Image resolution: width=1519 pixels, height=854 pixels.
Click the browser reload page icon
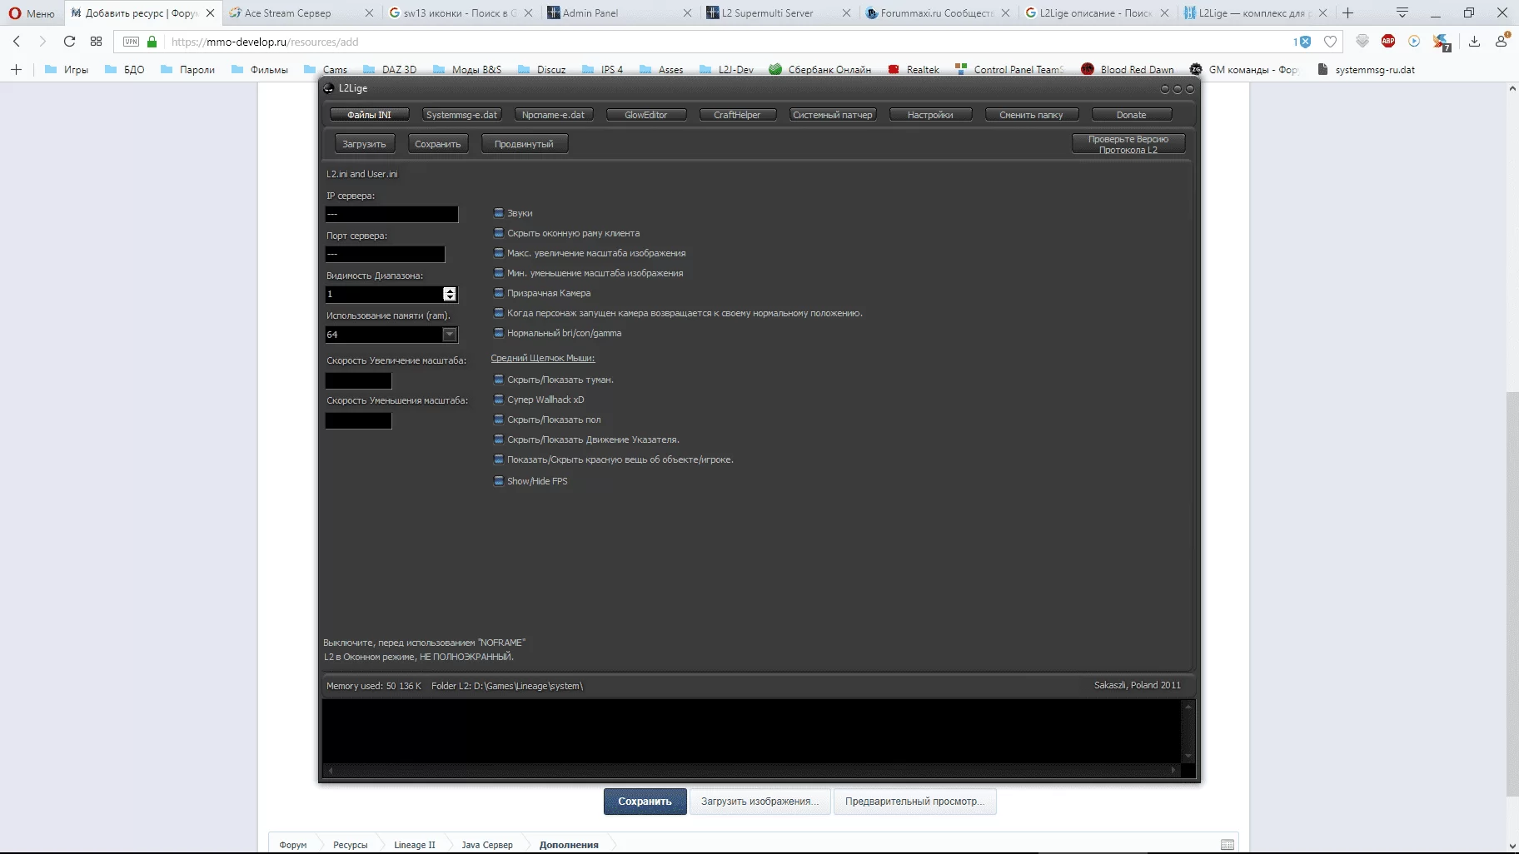pyautogui.click(x=69, y=42)
